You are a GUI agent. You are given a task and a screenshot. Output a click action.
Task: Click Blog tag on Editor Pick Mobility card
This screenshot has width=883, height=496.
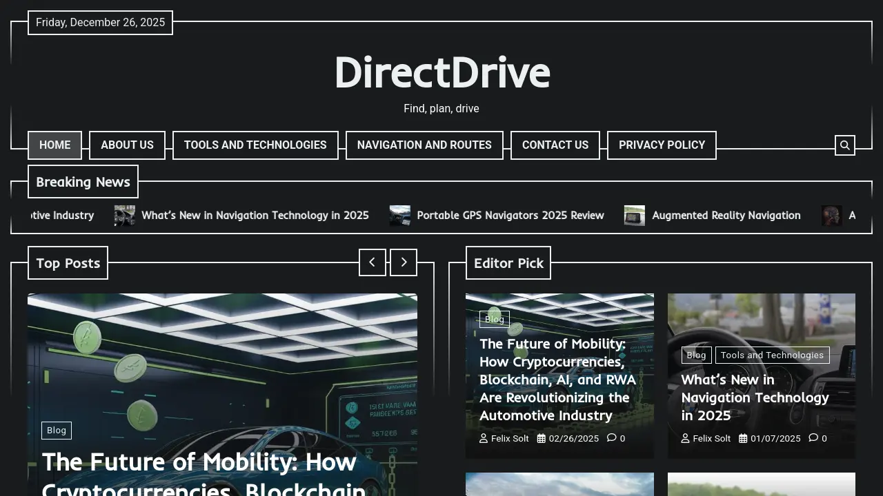coord(495,319)
